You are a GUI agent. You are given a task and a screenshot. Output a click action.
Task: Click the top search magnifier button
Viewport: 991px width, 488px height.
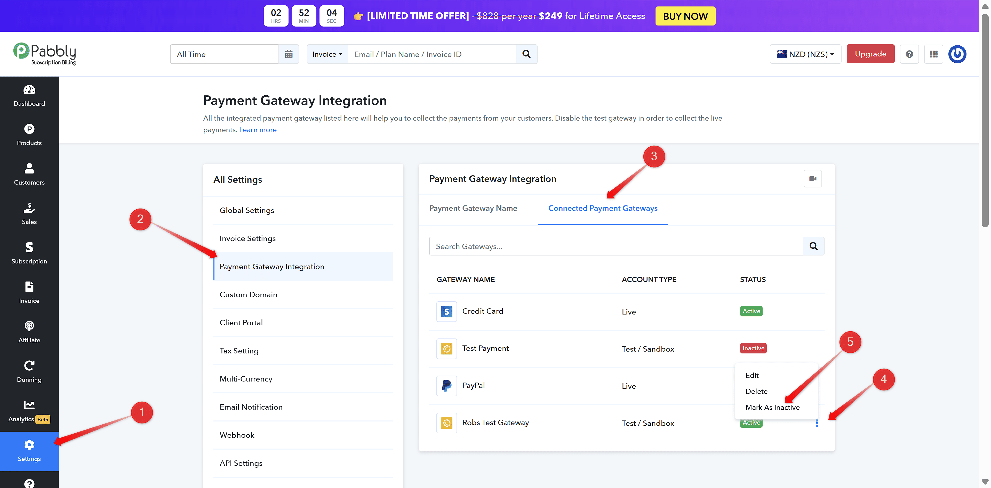[527, 54]
